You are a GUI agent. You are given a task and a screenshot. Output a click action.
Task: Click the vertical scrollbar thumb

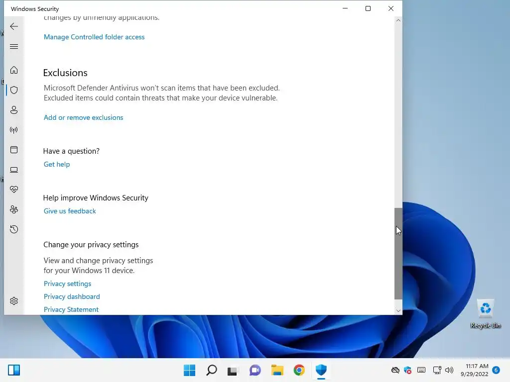tap(398, 253)
